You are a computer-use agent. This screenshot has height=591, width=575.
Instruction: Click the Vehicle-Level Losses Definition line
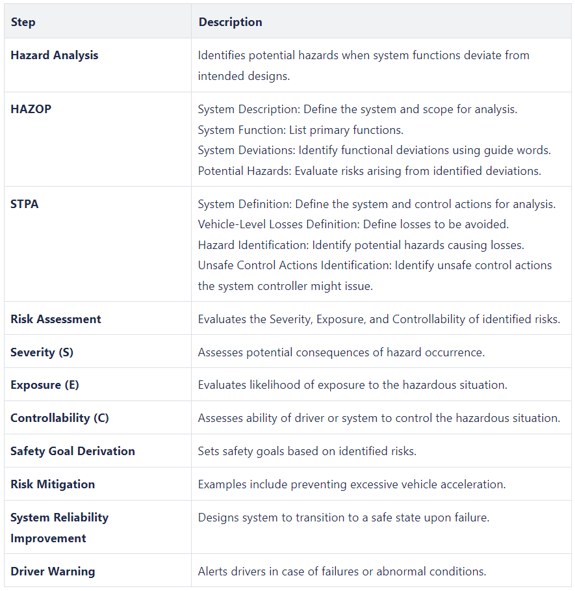pos(353,224)
